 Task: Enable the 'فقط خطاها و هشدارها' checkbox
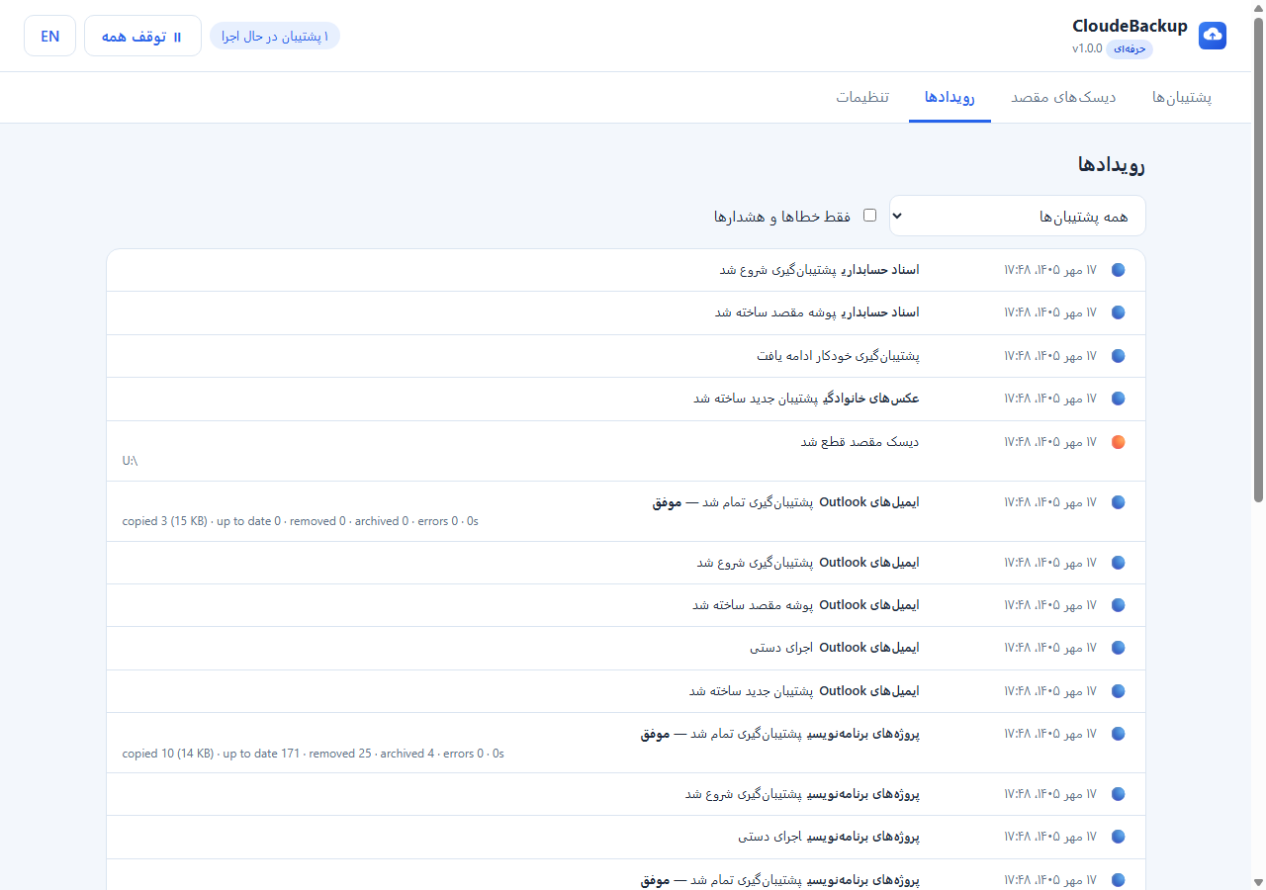(870, 216)
